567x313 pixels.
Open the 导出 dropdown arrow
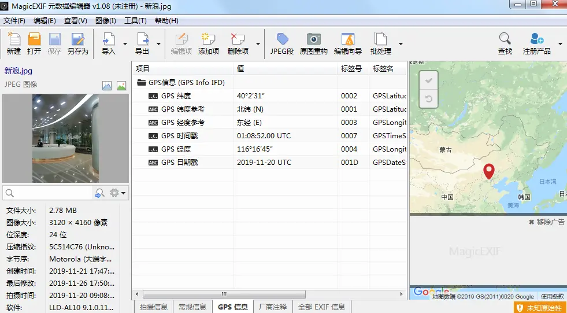[x=158, y=44]
